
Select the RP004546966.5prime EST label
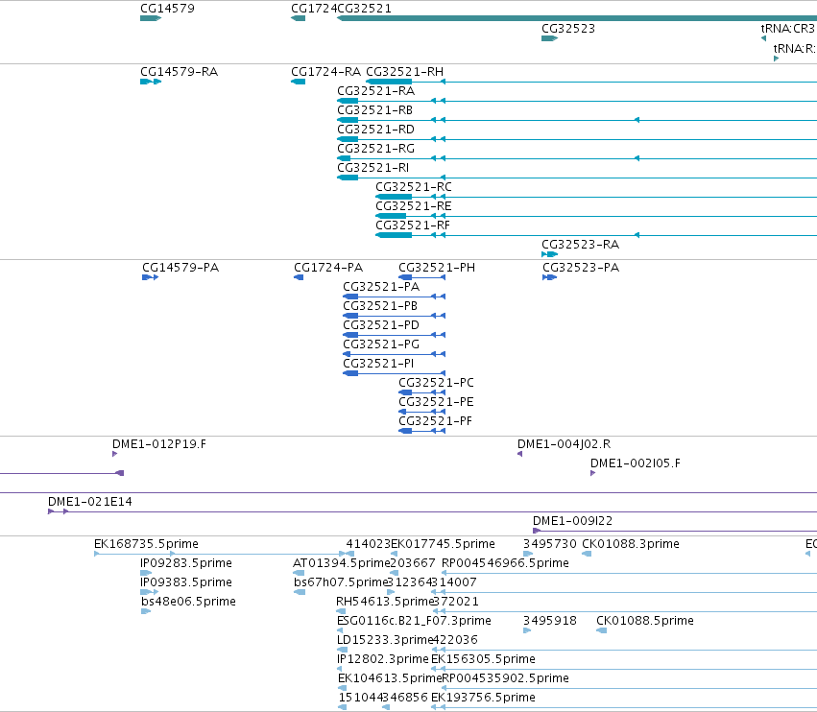pyautogui.click(x=505, y=563)
